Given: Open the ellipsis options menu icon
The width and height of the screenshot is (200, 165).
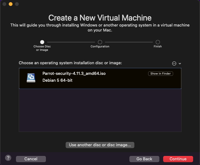Looking at the screenshot, I should coord(174,63).
